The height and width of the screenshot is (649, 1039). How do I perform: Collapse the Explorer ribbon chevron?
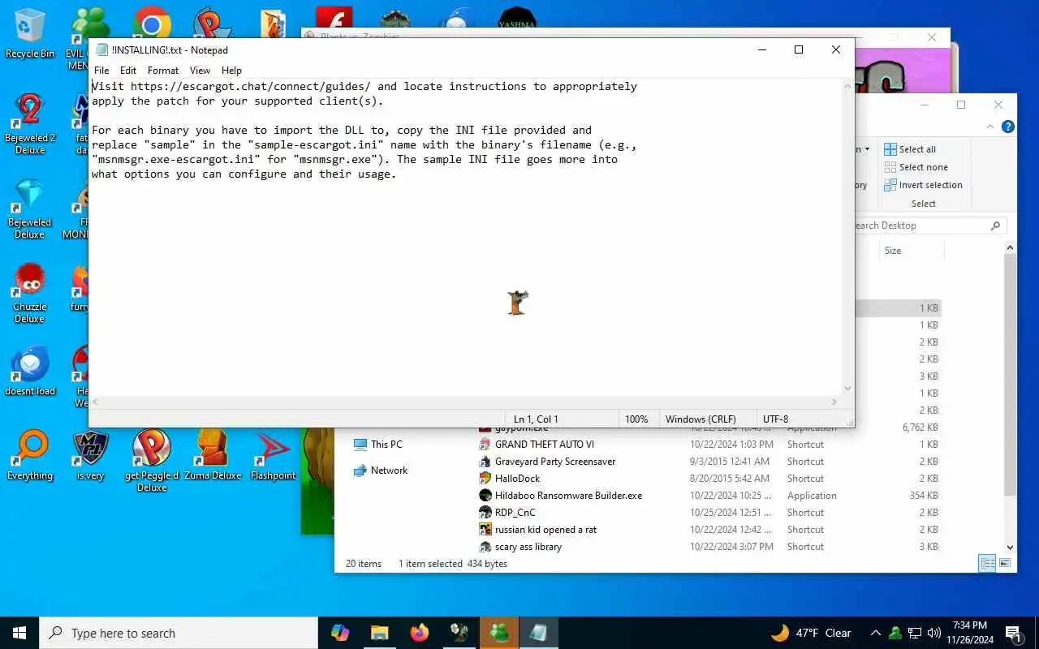click(990, 127)
